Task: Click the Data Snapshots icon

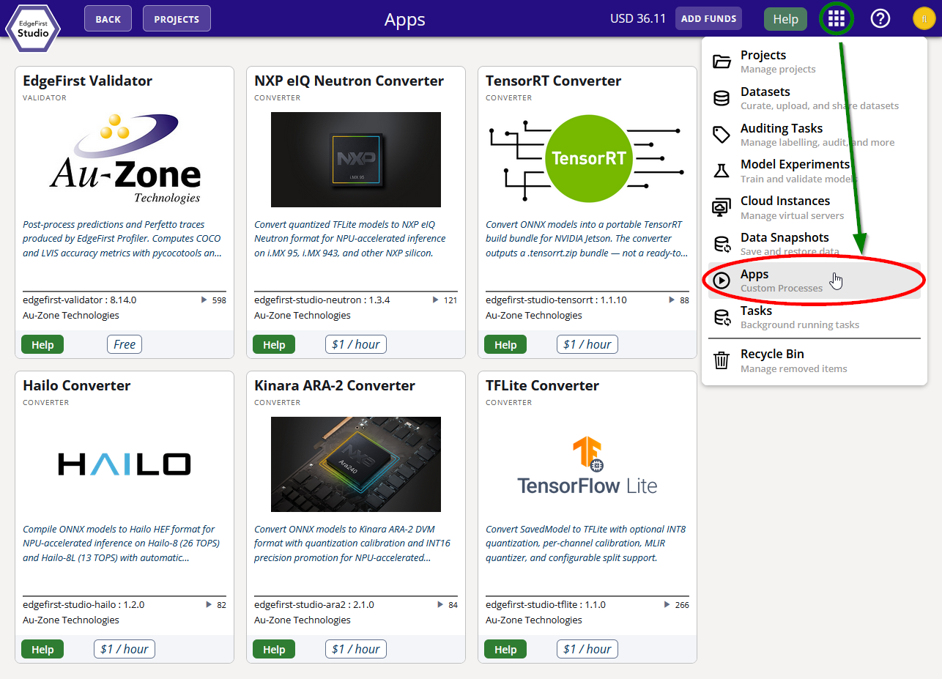Action: click(722, 244)
